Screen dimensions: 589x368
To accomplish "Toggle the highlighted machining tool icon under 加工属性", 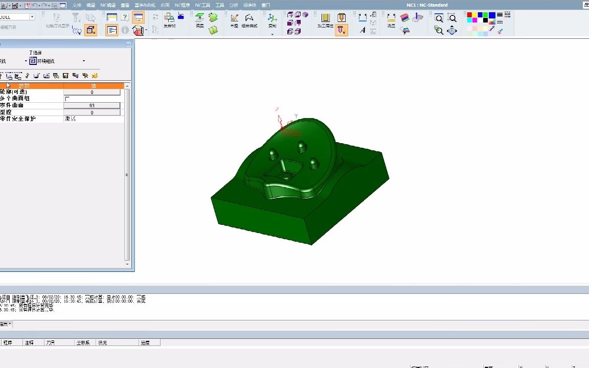I will click(341, 30).
